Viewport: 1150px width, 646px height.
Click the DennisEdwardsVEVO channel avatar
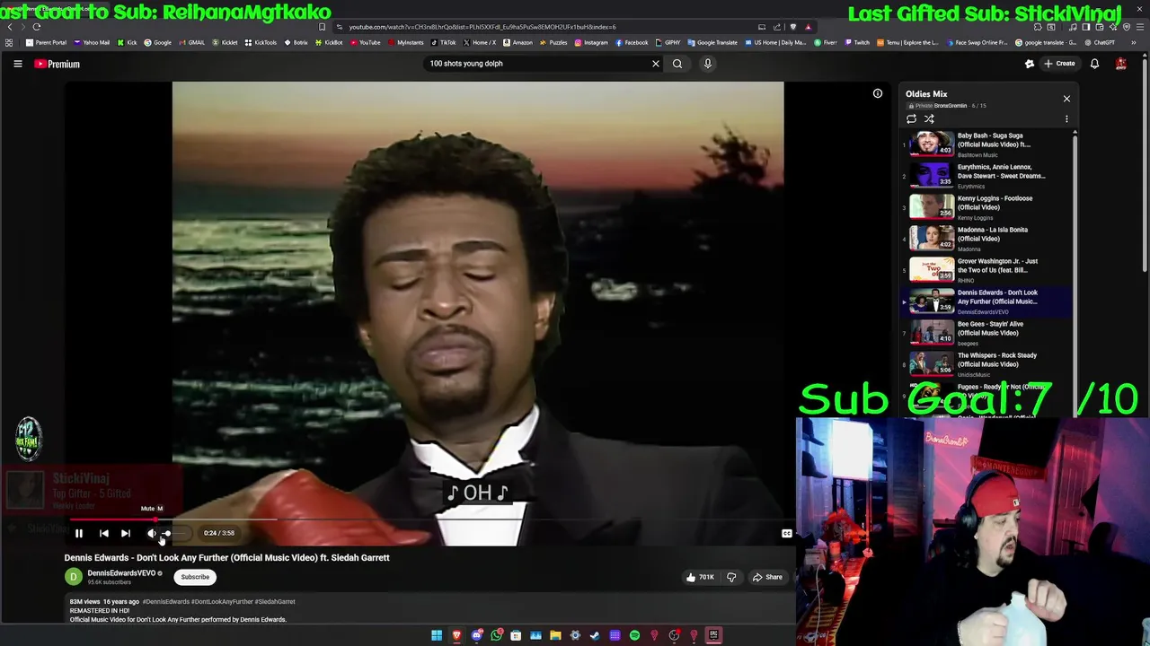tap(74, 577)
